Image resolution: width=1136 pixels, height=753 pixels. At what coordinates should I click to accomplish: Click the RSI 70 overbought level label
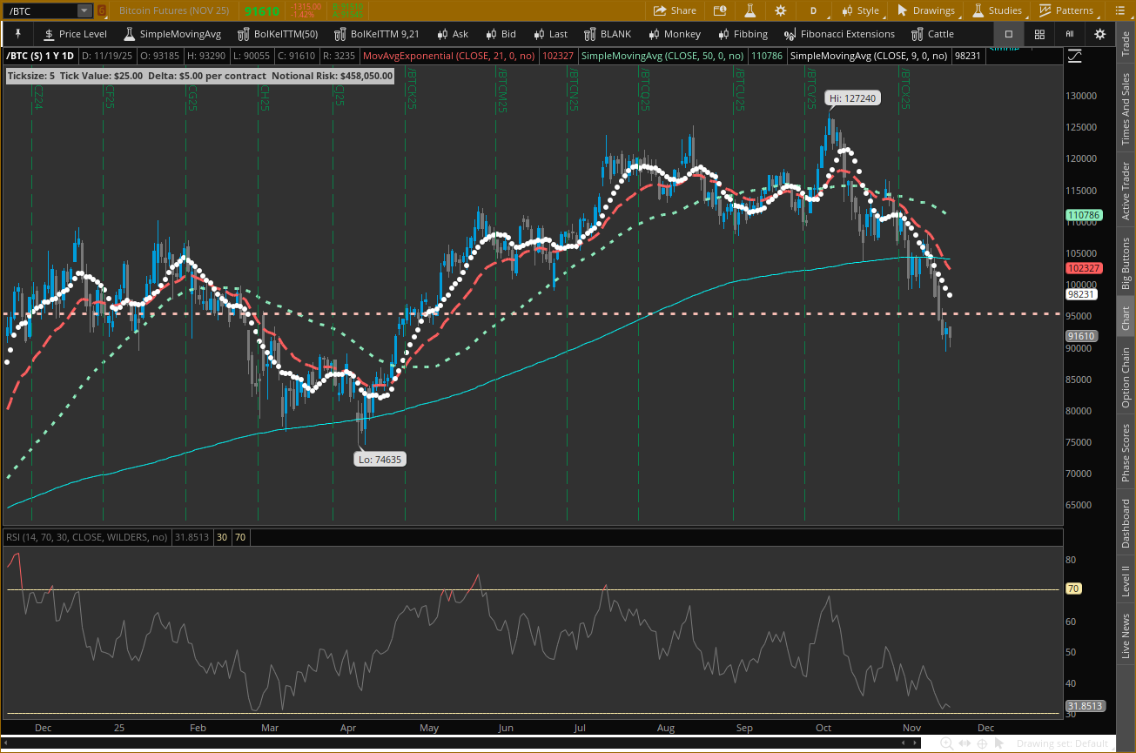point(1073,589)
